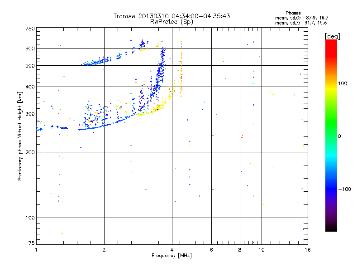Click the 'Phases' statistics heading

[293, 13]
